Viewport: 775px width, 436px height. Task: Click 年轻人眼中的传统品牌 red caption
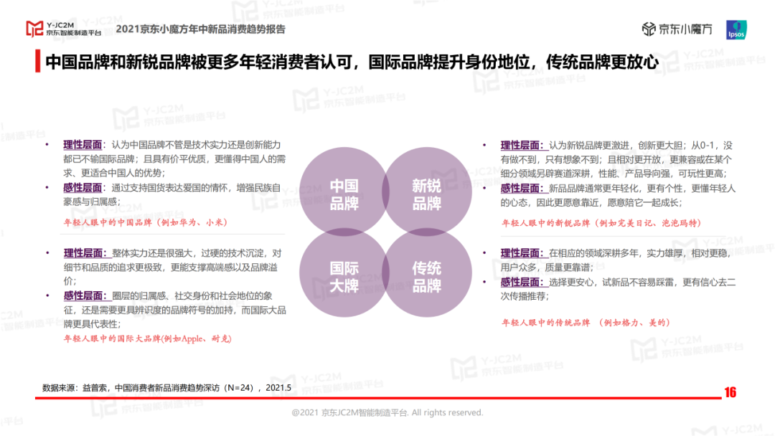(x=586, y=323)
